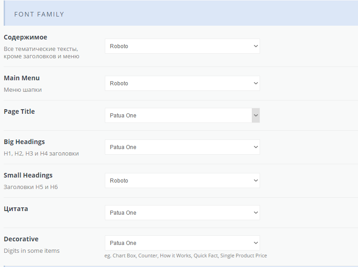Choose a font in the Цитата dropdown
The height and width of the screenshot is (267, 358).
pos(182,213)
